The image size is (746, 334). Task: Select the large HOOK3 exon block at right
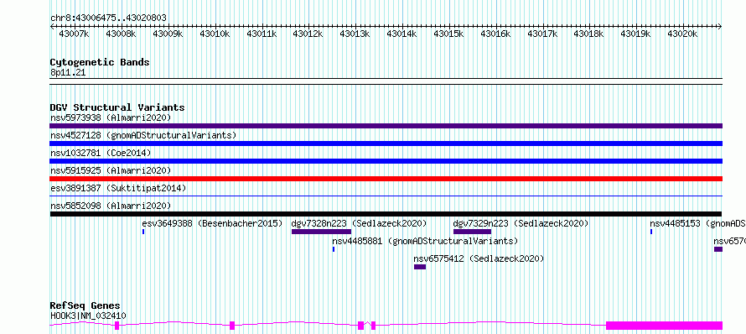(664, 326)
